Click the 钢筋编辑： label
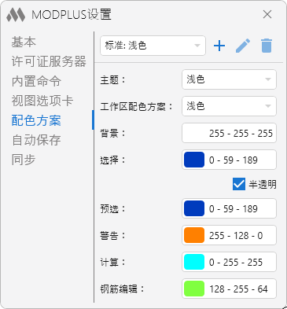The width and height of the screenshot is (287, 309). [122, 289]
